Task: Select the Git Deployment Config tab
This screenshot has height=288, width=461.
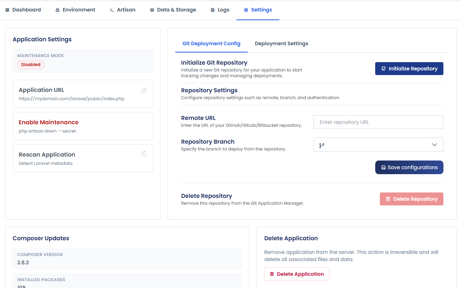Action: pyautogui.click(x=211, y=44)
